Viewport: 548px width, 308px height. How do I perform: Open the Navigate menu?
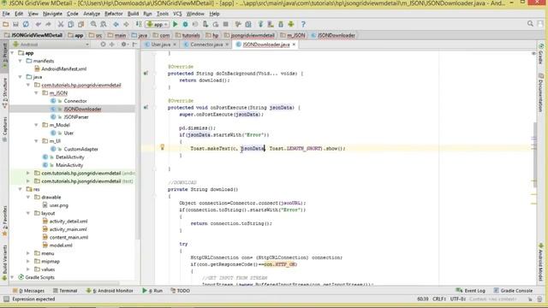(x=52, y=14)
